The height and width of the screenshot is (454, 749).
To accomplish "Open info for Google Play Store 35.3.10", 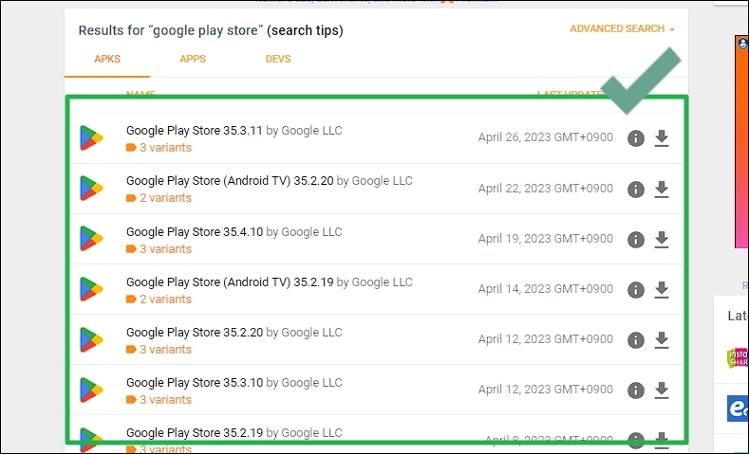I will coord(635,390).
